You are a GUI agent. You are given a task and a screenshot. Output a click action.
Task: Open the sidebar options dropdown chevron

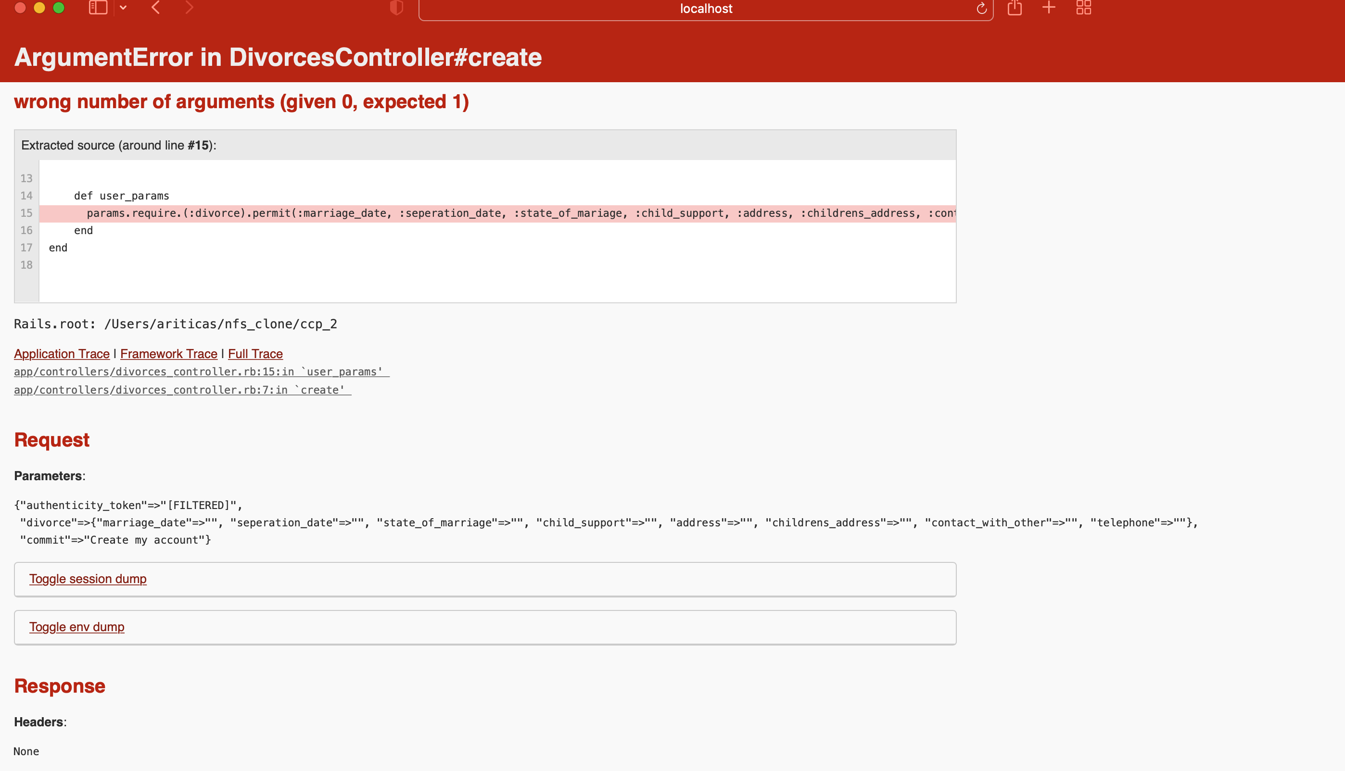pos(123,7)
